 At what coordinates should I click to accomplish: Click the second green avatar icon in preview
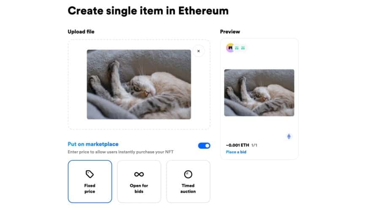(243, 48)
